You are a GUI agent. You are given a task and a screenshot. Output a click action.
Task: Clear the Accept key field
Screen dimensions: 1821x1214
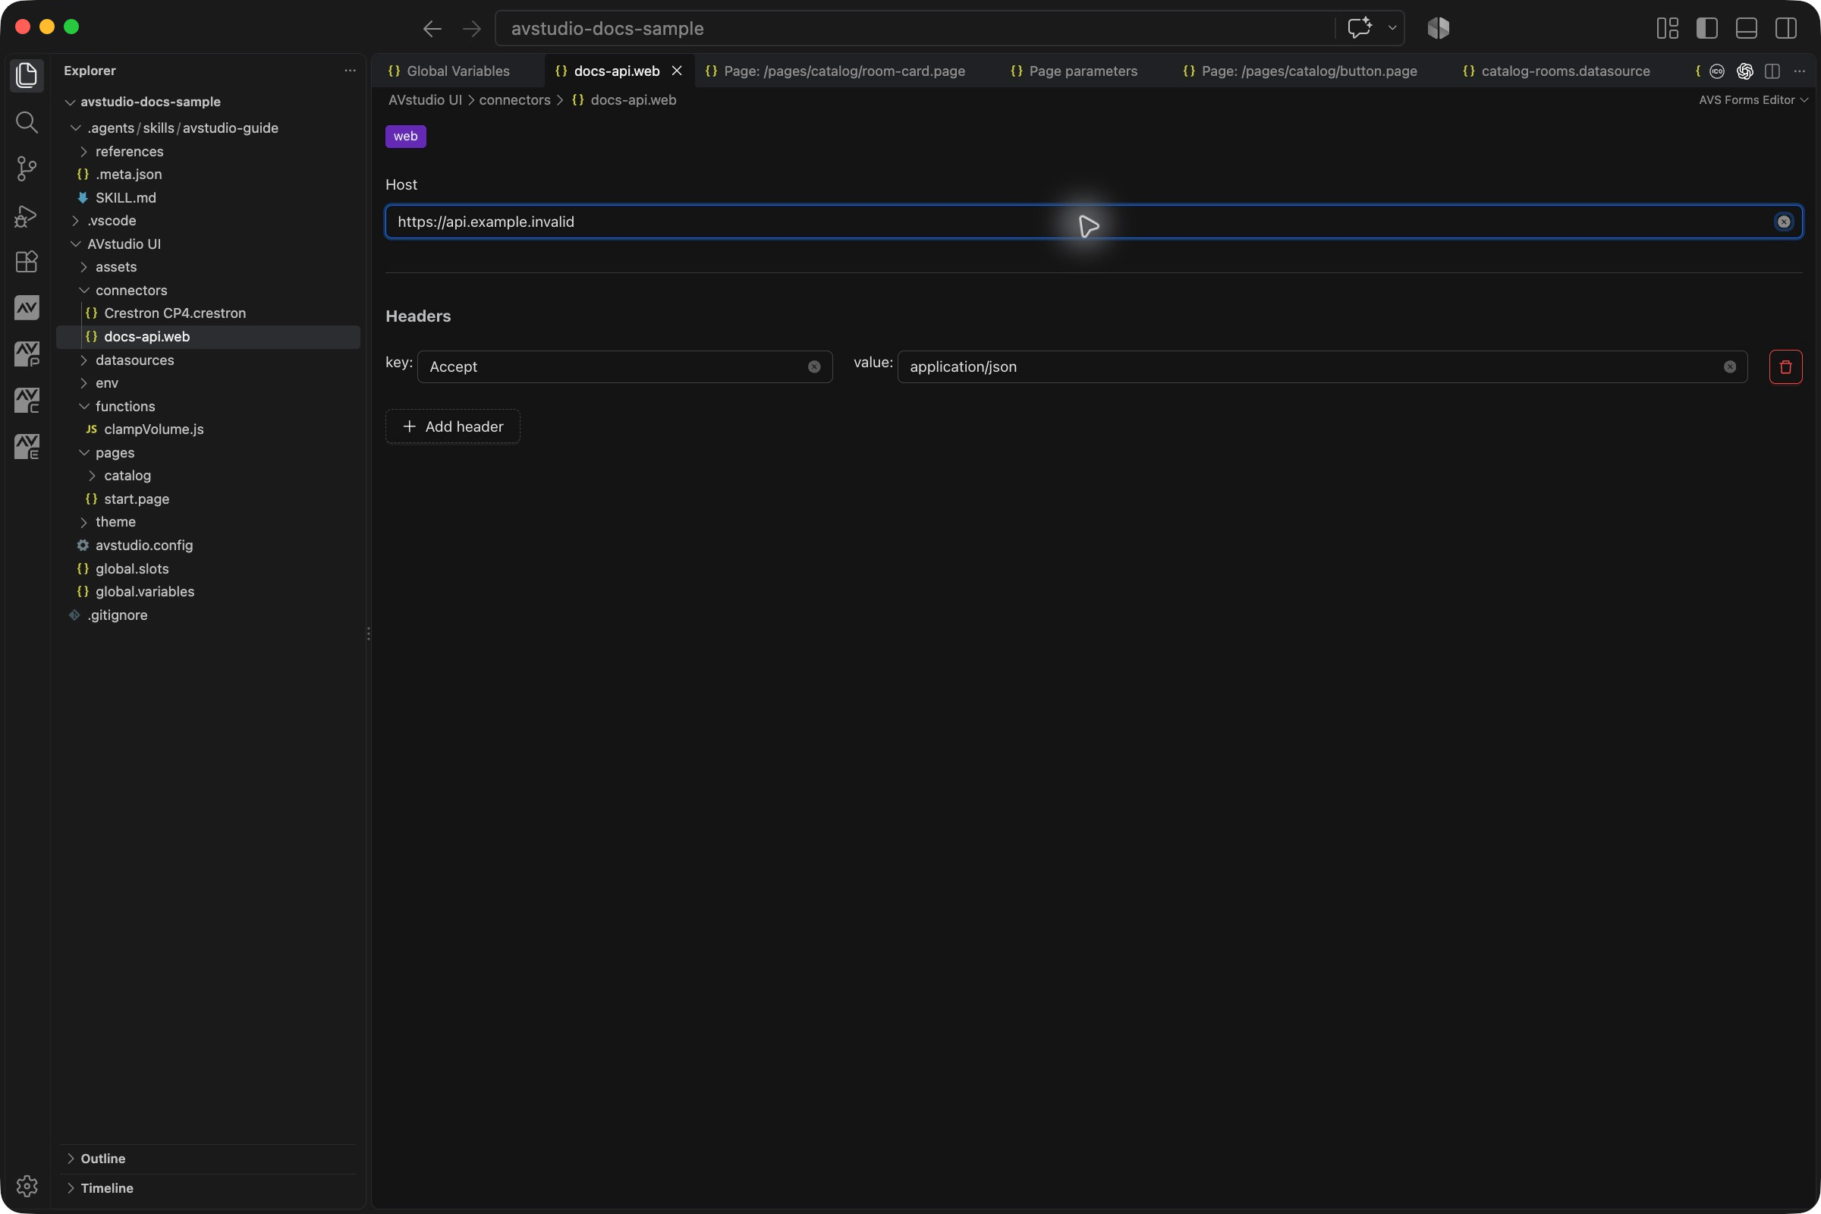(x=813, y=367)
